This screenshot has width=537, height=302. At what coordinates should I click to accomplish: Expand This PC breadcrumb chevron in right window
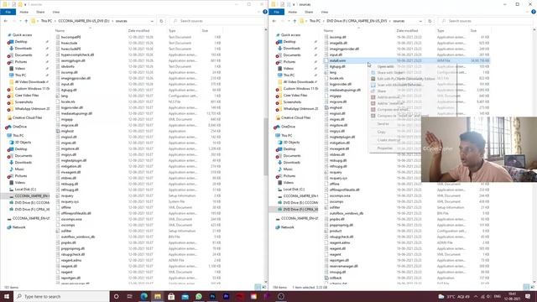pos(324,21)
